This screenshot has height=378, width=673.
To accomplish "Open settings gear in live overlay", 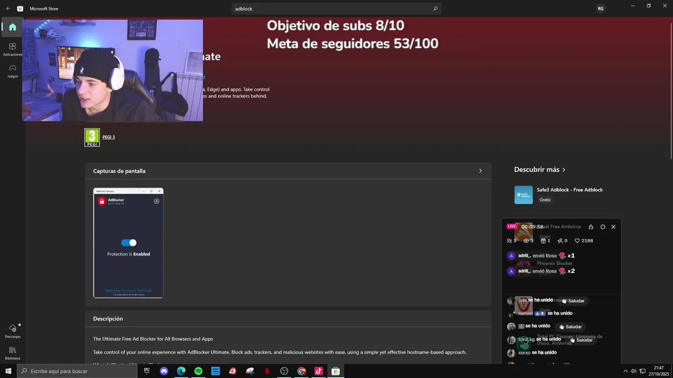I will [603, 227].
